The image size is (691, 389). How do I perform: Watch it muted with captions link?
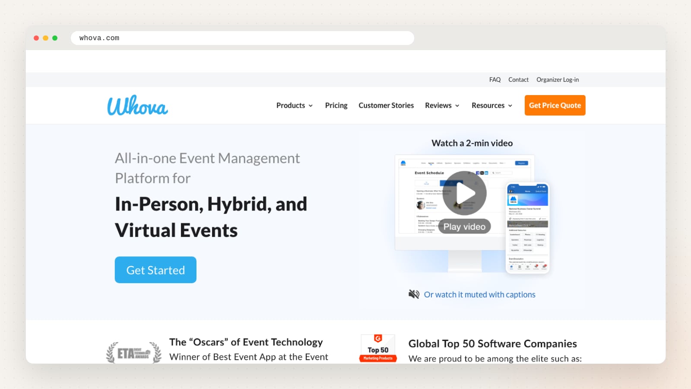(479, 294)
